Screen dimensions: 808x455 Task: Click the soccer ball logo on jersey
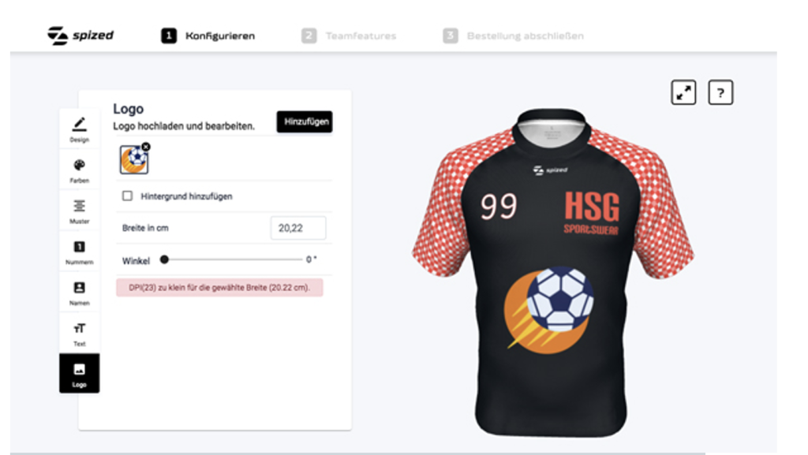(x=549, y=309)
